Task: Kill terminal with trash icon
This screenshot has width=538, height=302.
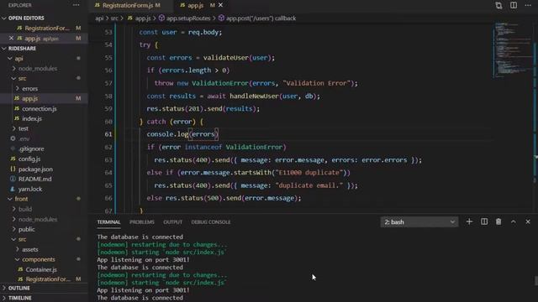Action: point(498,221)
